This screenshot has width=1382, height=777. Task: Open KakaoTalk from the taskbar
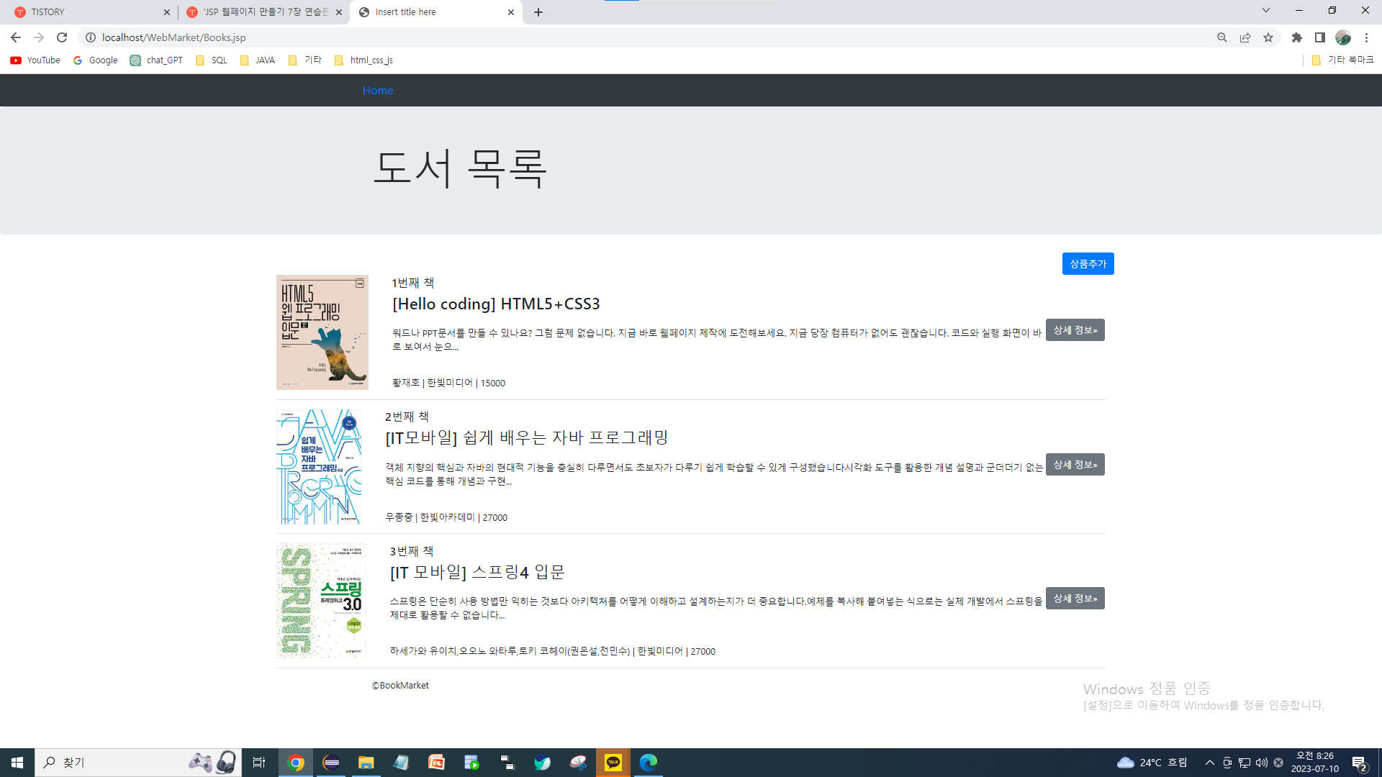[613, 763]
